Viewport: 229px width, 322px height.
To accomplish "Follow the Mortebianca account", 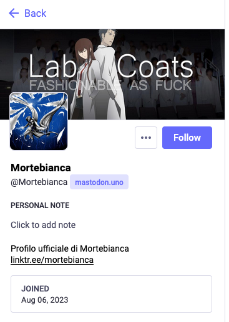I will tap(187, 138).
